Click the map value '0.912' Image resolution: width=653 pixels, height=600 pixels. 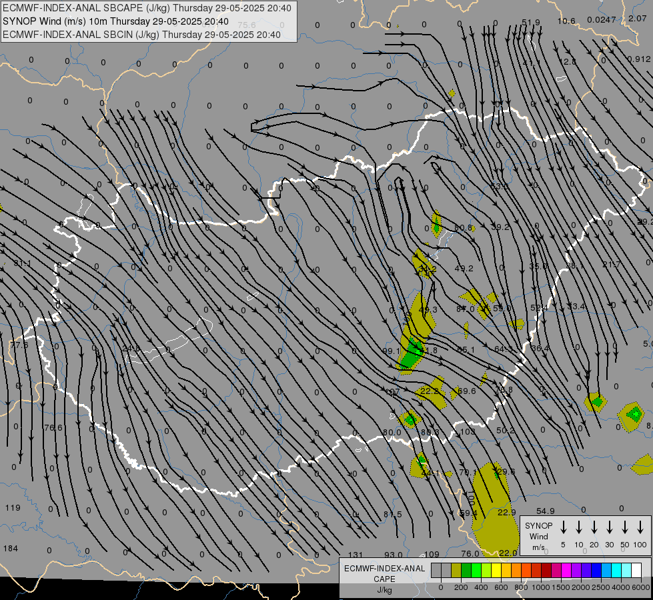(x=639, y=59)
